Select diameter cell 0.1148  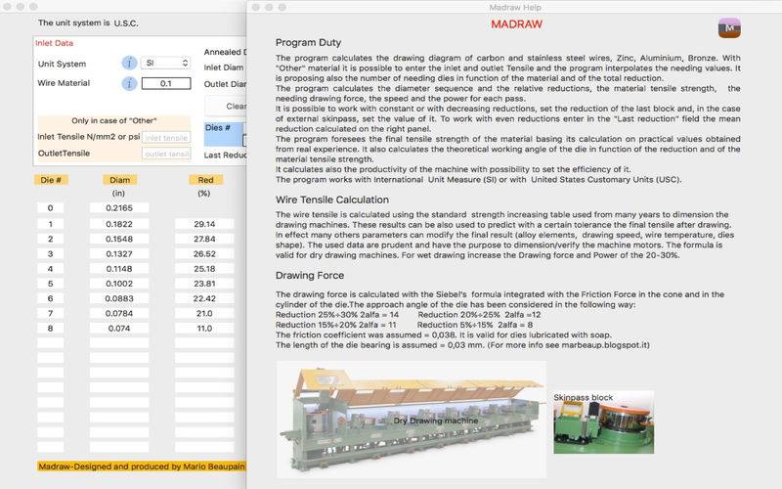[119, 269]
